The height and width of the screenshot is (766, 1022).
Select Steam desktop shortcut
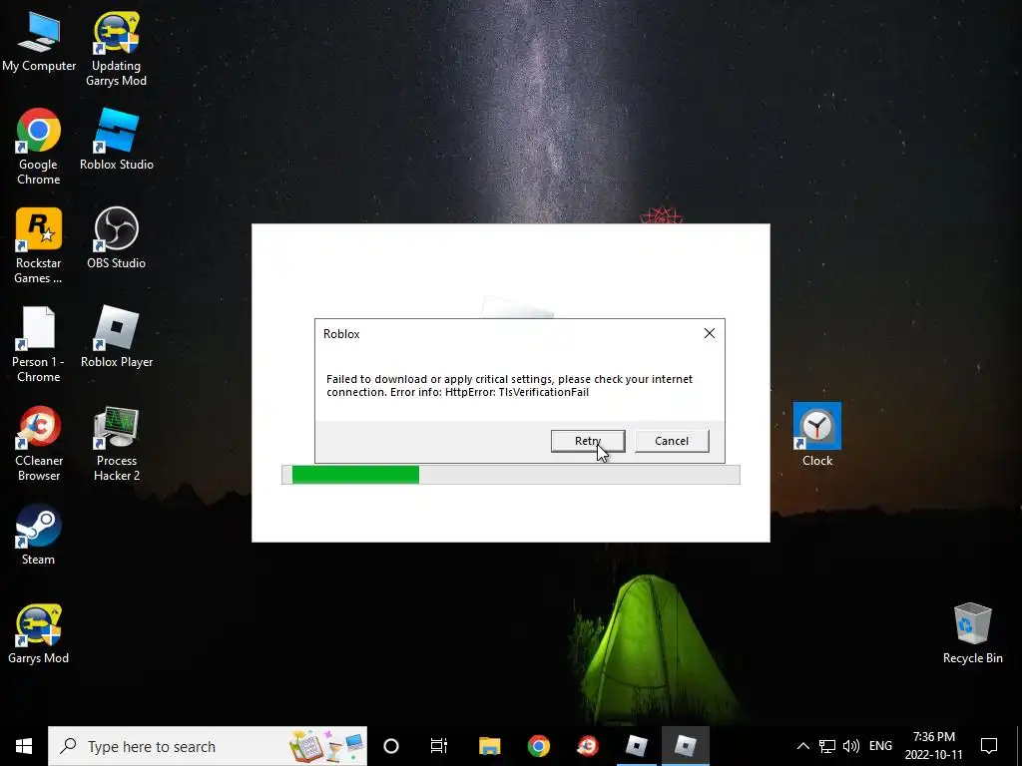coord(39,535)
